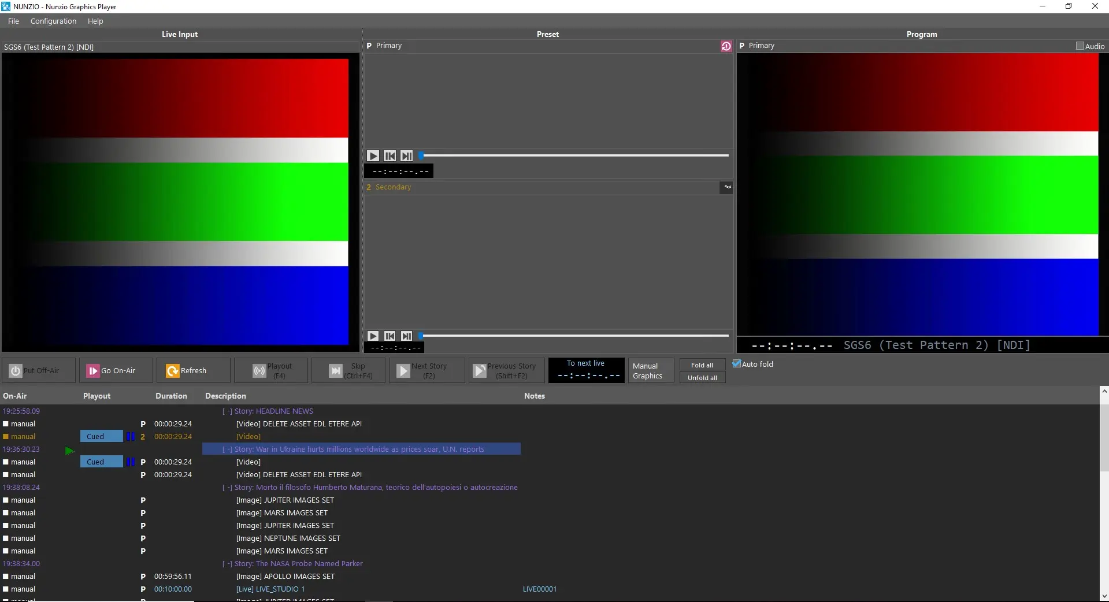Click the pink clock icon in Preset Primary
The height and width of the screenshot is (602, 1109).
[x=726, y=46]
